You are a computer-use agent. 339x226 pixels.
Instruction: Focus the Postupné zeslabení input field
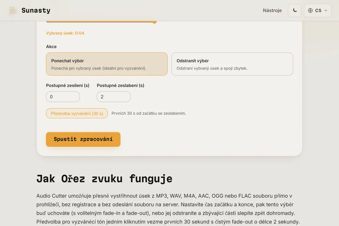coord(114,97)
